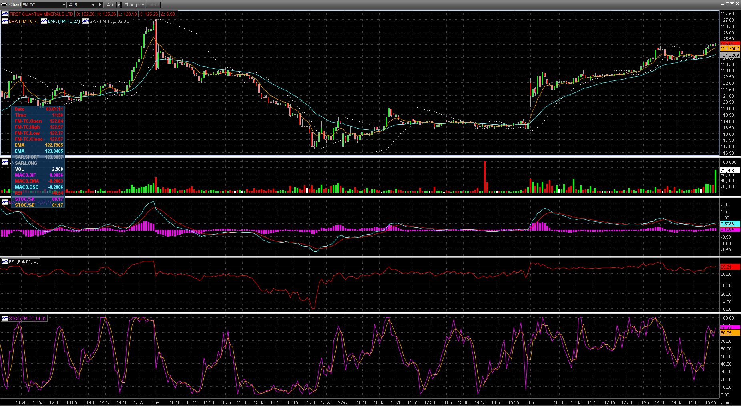Click the grey 124.2269 price tag
This screenshot has width=741, height=406.
730,55
